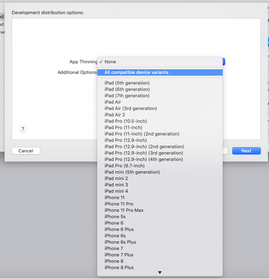Choose All compatible device variants
Screen dimensions: 269x279
pos(136,72)
